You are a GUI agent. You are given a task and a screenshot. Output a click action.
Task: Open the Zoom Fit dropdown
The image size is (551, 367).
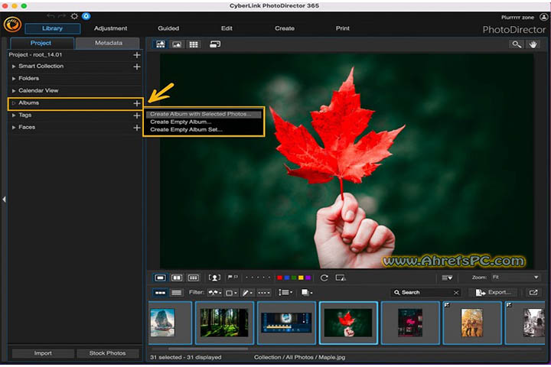(515, 278)
